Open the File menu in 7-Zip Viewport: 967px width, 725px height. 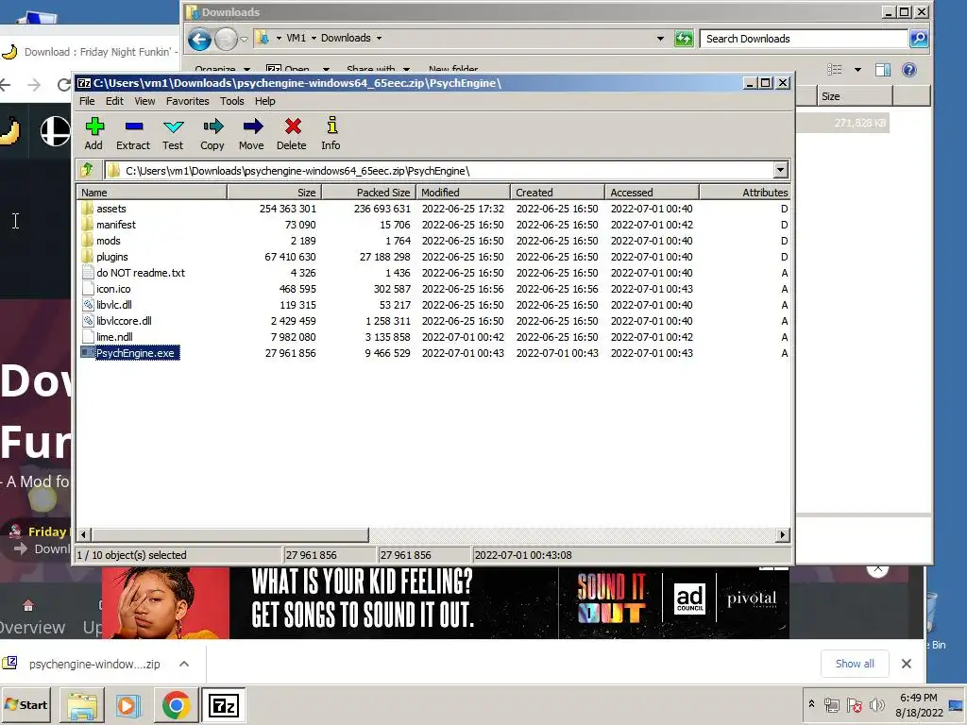pyautogui.click(x=87, y=101)
